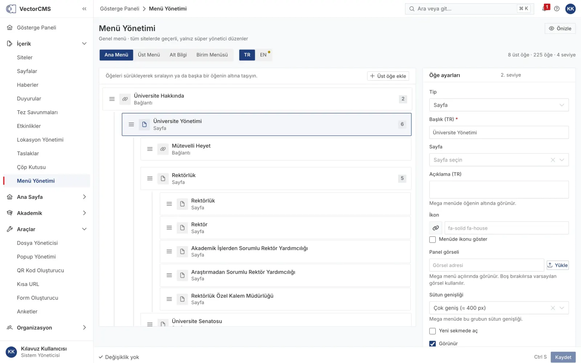Enable Menüde ikonu göster checkbox

click(432, 240)
